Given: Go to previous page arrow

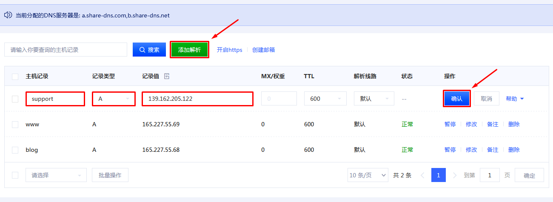Looking at the screenshot, I should click(x=422, y=175).
